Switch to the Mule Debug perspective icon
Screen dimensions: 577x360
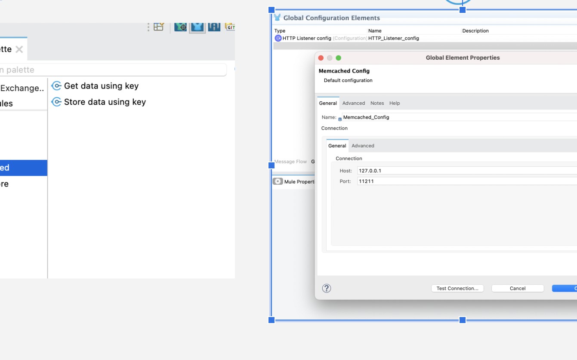click(180, 27)
